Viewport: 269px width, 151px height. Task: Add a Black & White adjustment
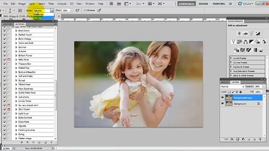(x=251, y=42)
